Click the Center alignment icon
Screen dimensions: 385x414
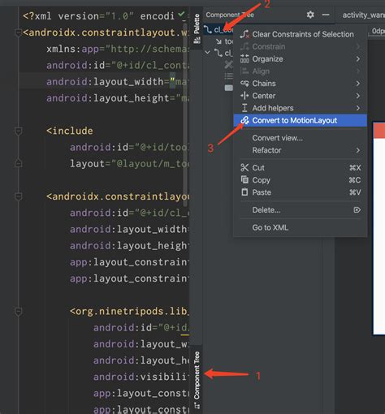pos(244,96)
